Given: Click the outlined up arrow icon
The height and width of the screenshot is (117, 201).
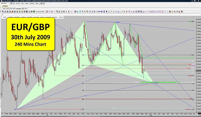Looking at the screenshot, I should point(109,12).
